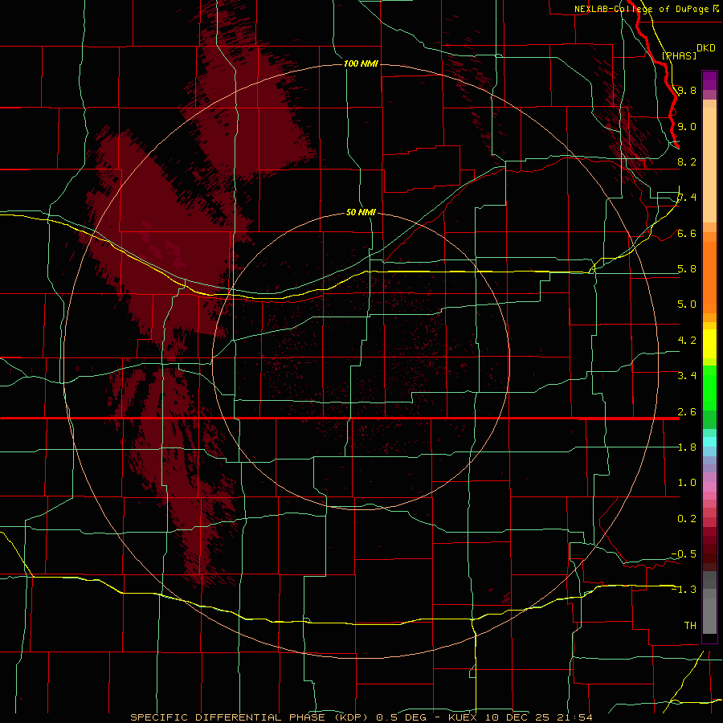This screenshot has height=723, width=723.
Task: Click the pink segment of the color bar
Action: [709, 487]
